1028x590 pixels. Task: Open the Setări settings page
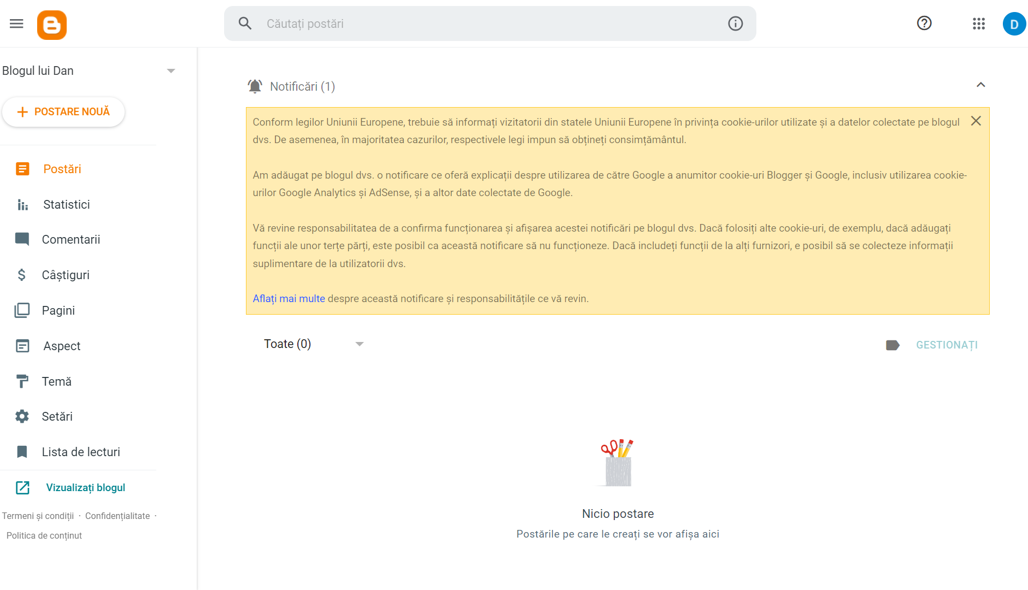click(57, 417)
